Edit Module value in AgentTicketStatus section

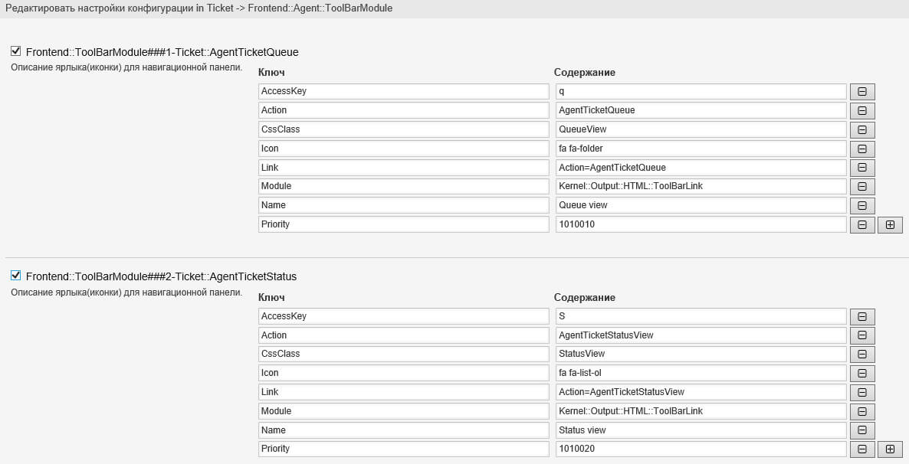701,411
